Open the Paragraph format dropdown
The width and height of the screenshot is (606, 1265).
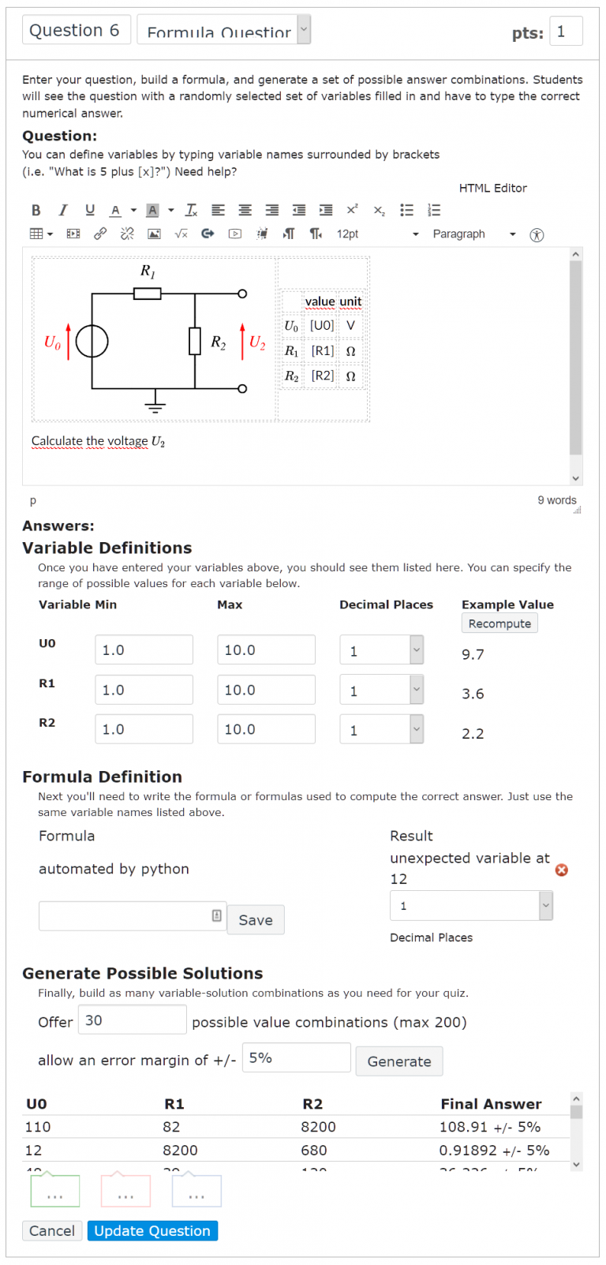473,234
